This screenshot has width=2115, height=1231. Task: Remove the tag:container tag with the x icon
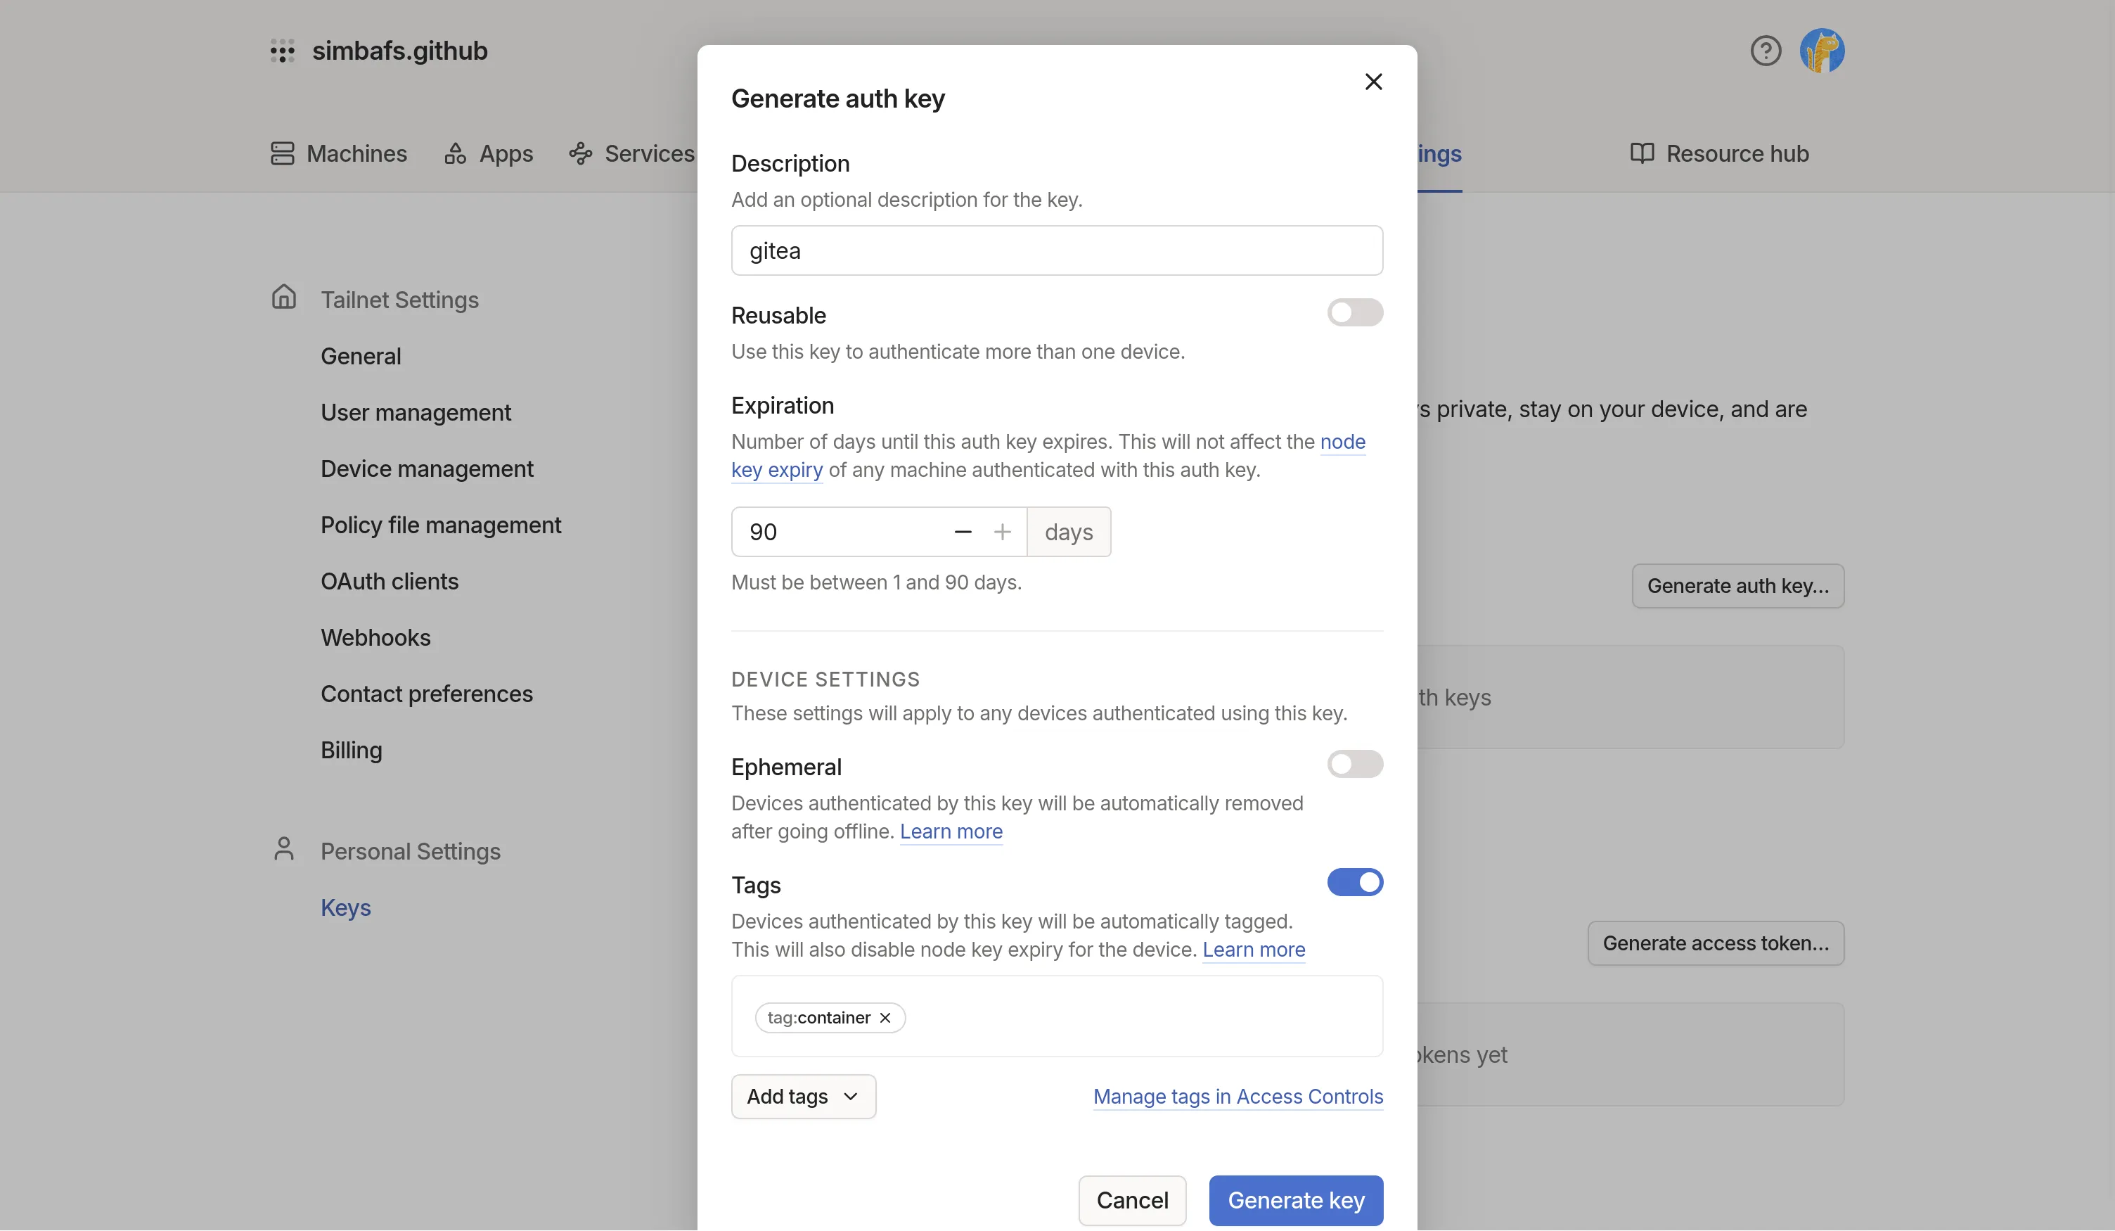tap(885, 1018)
